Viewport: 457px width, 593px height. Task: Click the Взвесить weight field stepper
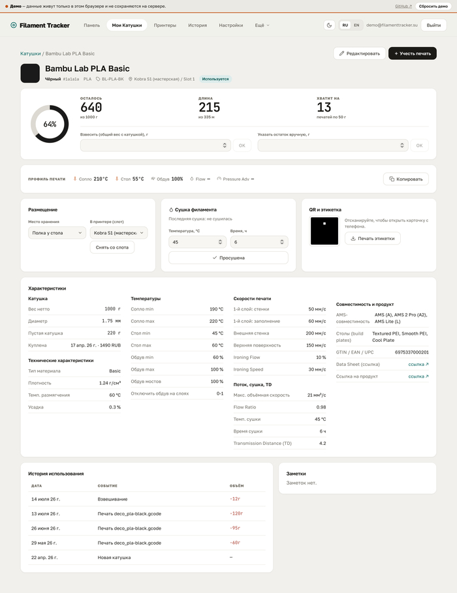[x=225, y=145]
